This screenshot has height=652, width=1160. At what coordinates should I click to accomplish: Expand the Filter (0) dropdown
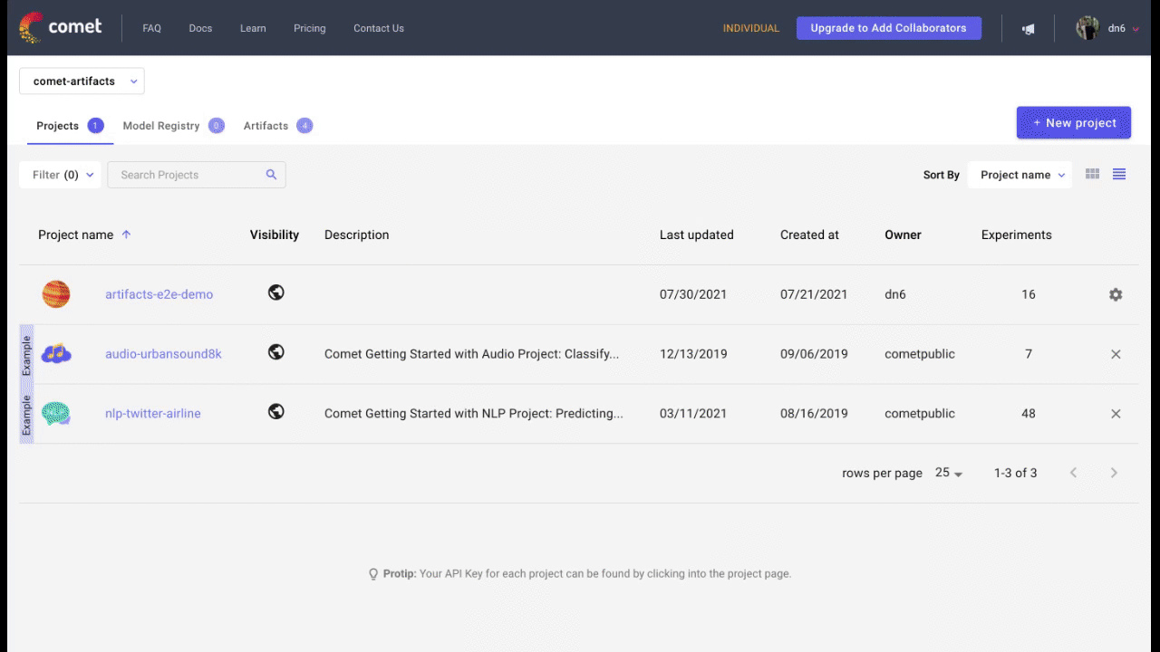(x=63, y=175)
